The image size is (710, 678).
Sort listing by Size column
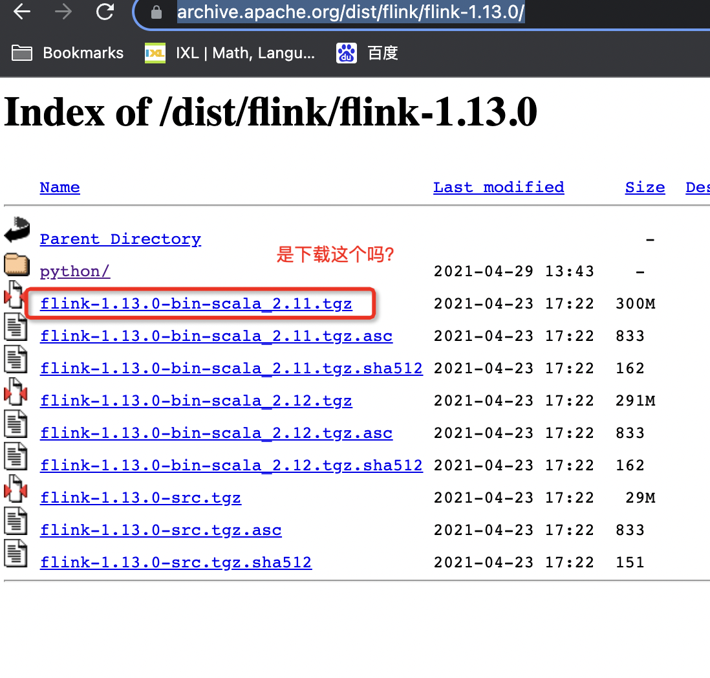[x=645, y=187]
